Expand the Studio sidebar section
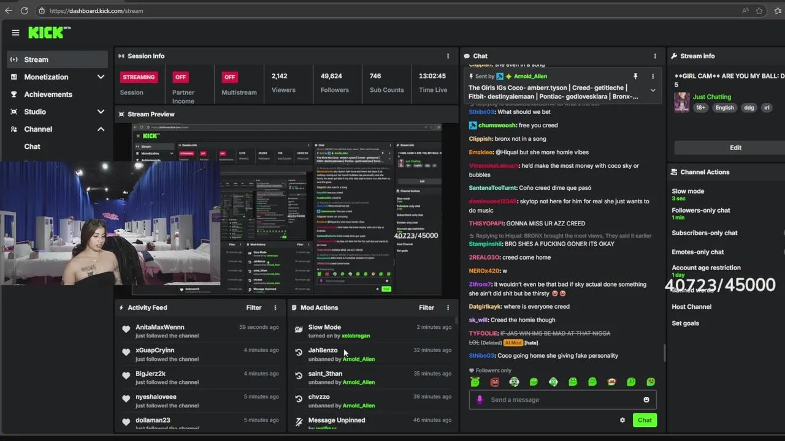Viewport: 785px width, 441px height. click(101, 111)
